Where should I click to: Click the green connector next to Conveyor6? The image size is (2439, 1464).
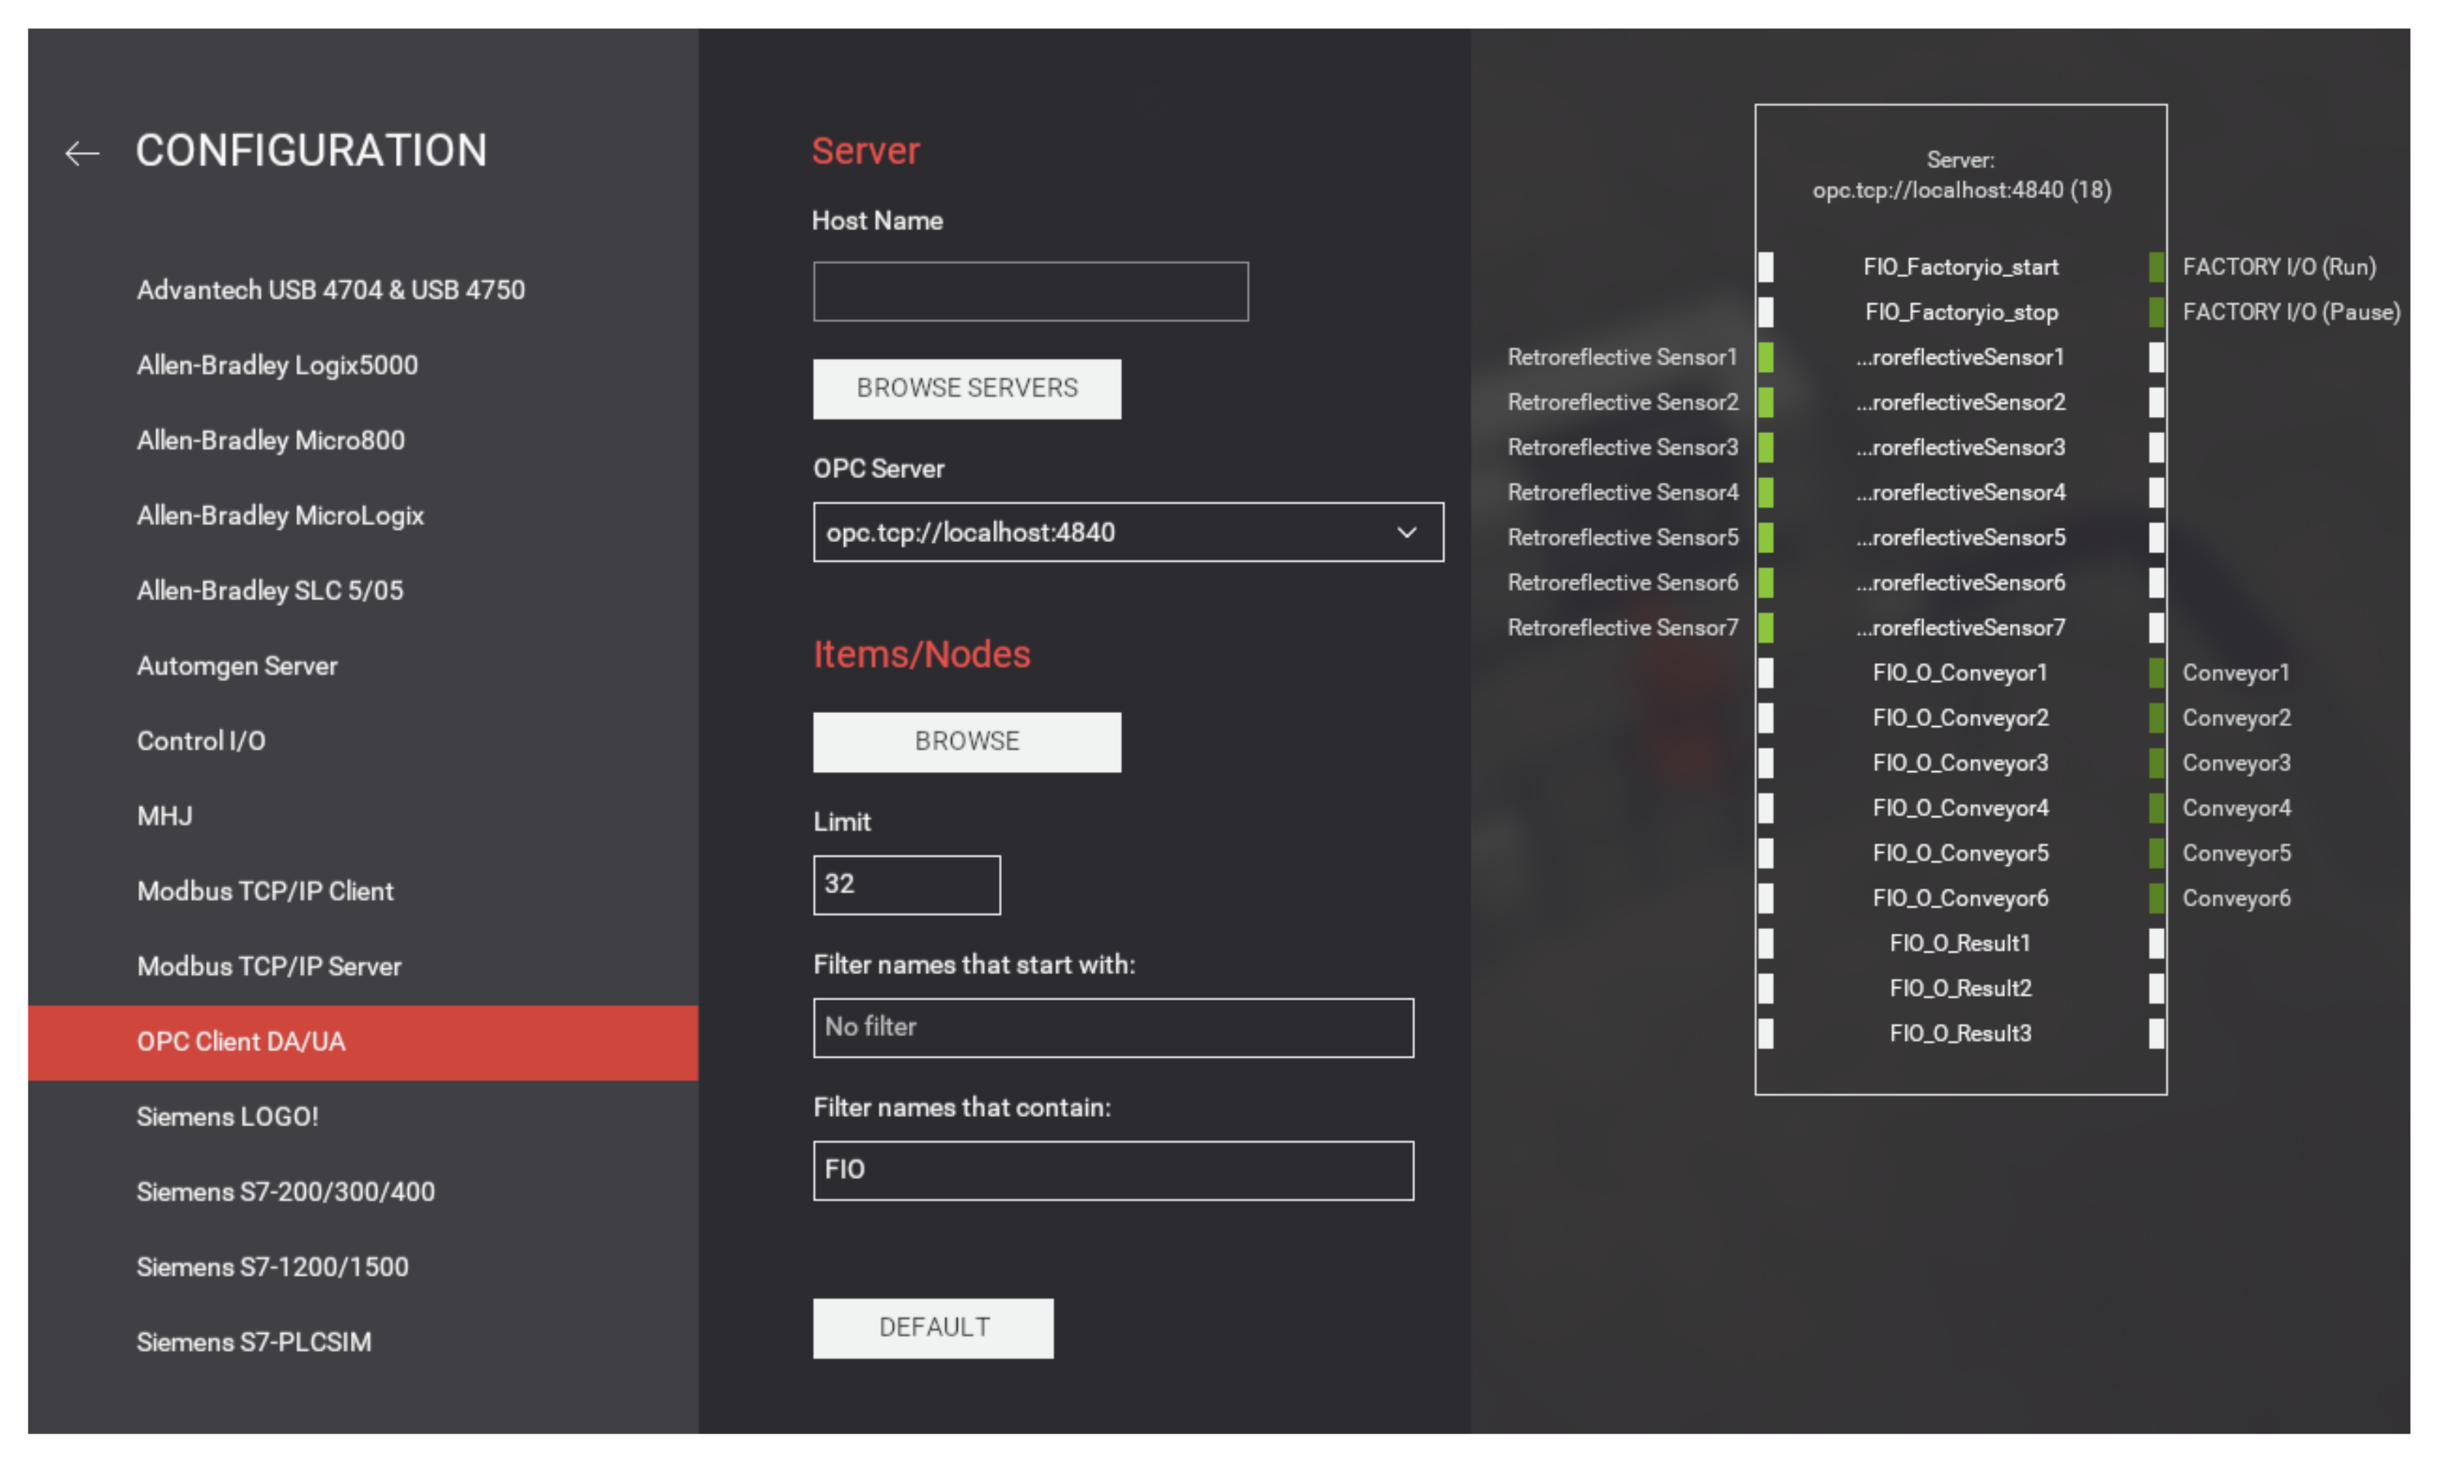pos(2156,898)
